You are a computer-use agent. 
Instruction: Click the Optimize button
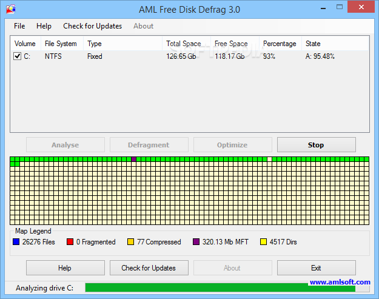point(232,145)
